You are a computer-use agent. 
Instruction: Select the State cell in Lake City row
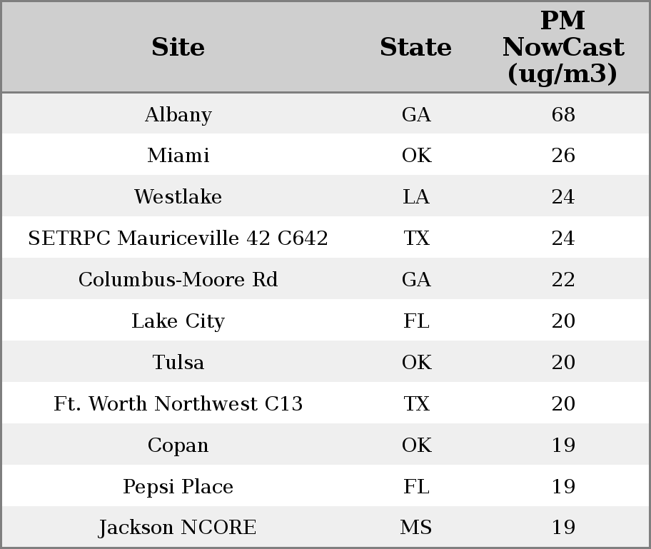point(415,321)
